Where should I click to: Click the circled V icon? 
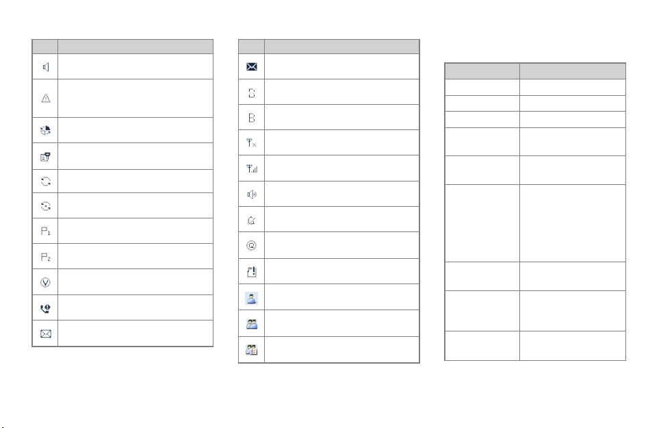click(x=45, y=282)
